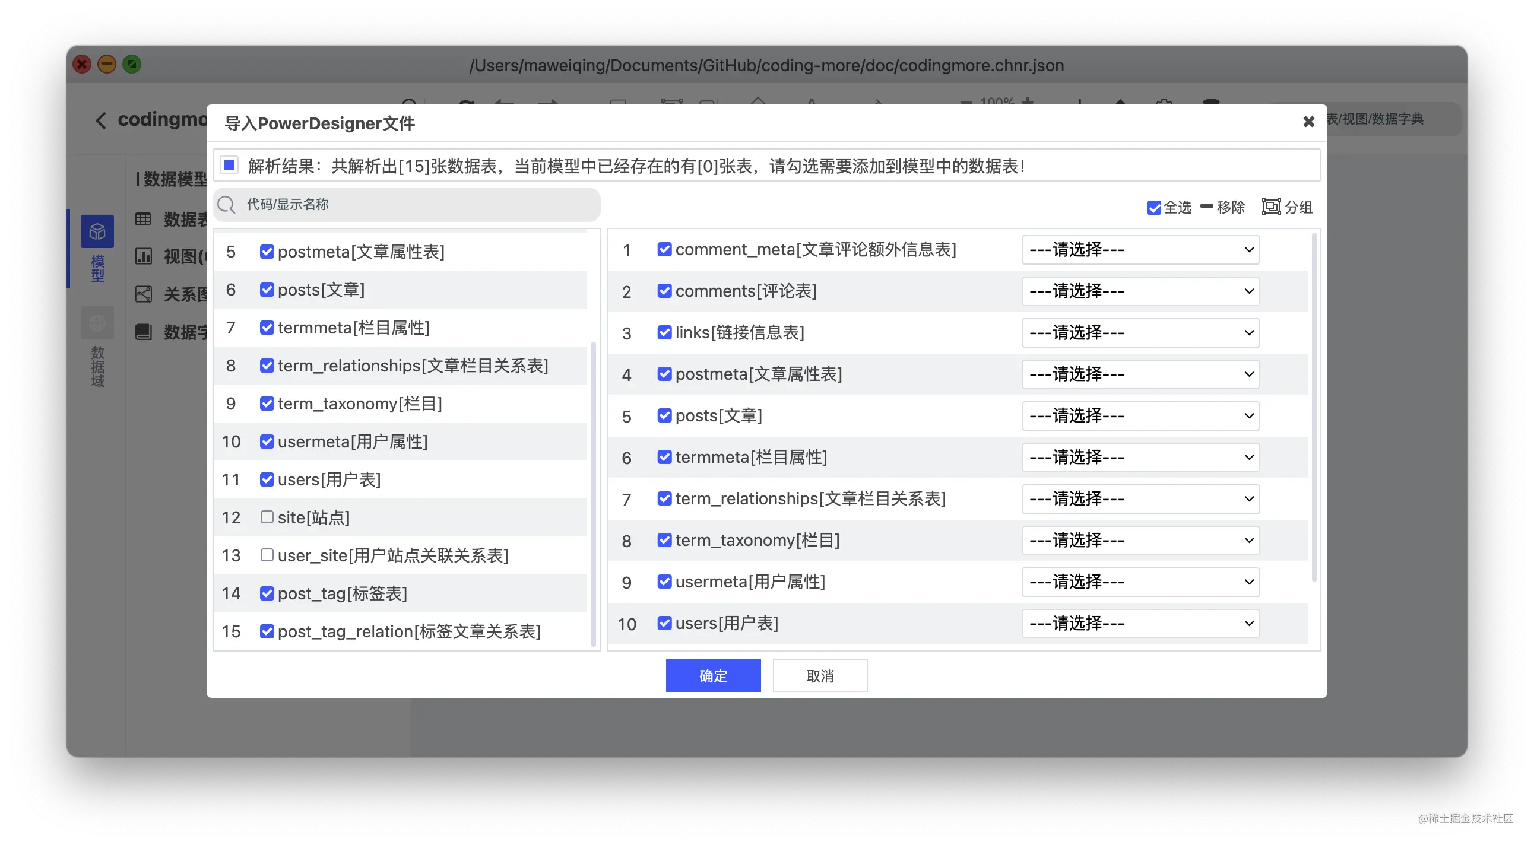
Task: Click the 移除 remove minus icon
Action: coord(1207,207)
